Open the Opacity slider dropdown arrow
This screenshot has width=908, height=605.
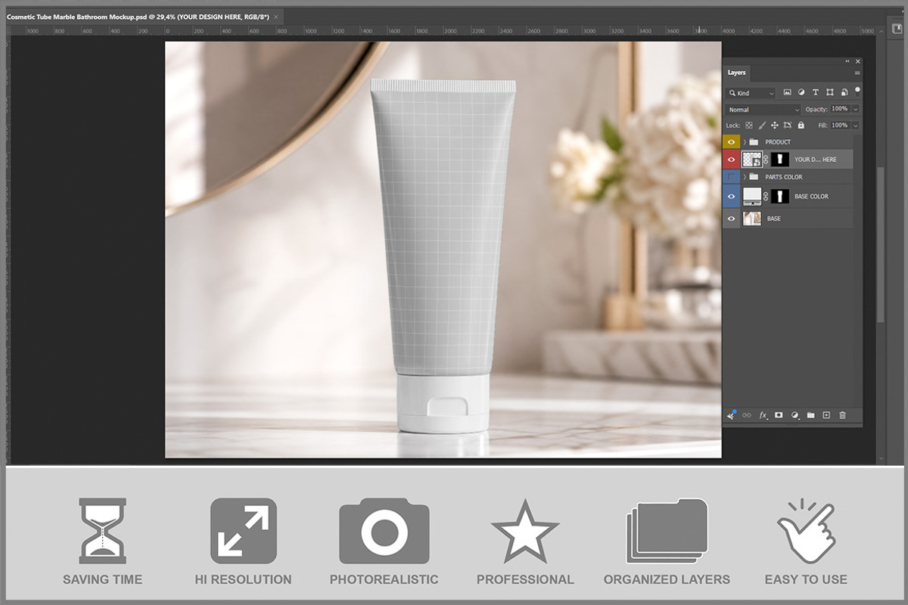[856, 110]
